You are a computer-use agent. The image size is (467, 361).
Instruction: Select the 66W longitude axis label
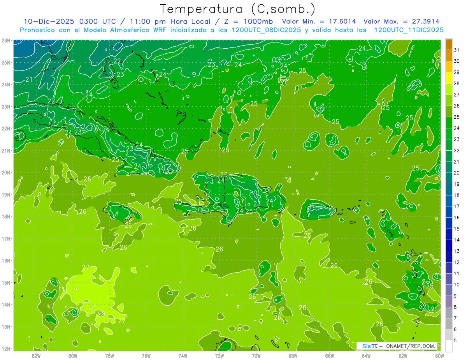coord(330,356)
